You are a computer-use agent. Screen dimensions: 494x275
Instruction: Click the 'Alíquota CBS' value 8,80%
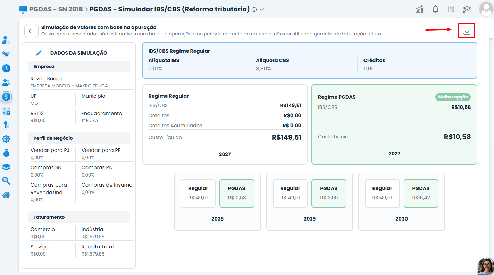263,69
